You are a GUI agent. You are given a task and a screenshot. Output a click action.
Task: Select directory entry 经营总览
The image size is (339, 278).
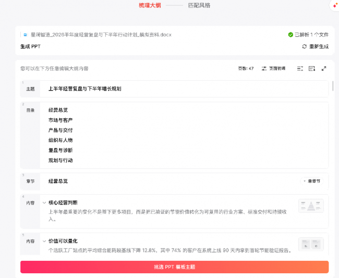tap(58, 110)
